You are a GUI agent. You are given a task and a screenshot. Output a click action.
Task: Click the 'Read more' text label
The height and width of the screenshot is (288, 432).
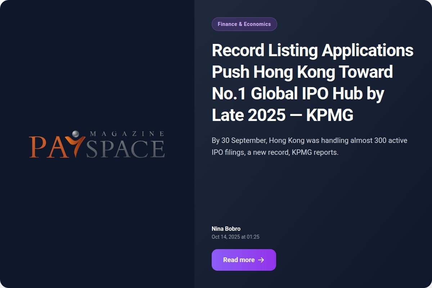pyautogui.click(x=239, y=260)
